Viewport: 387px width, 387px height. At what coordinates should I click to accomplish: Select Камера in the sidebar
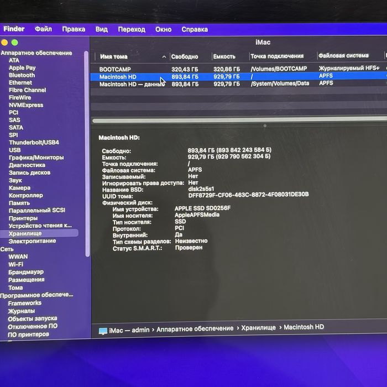tap(20, 188)
